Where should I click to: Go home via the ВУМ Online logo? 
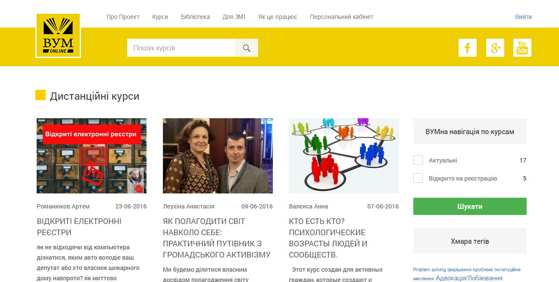coord(58,36)
